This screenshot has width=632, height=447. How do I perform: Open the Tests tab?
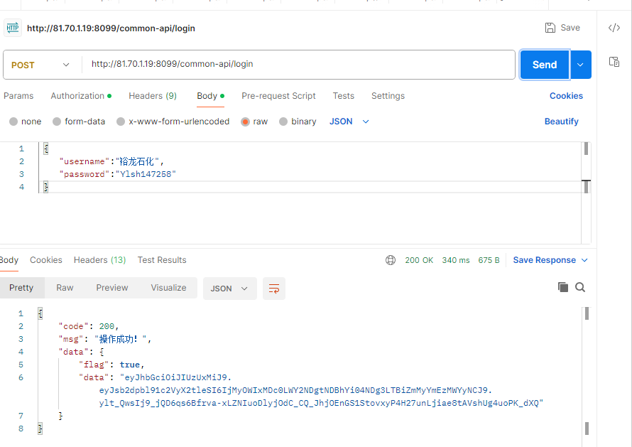pos(344,96)
